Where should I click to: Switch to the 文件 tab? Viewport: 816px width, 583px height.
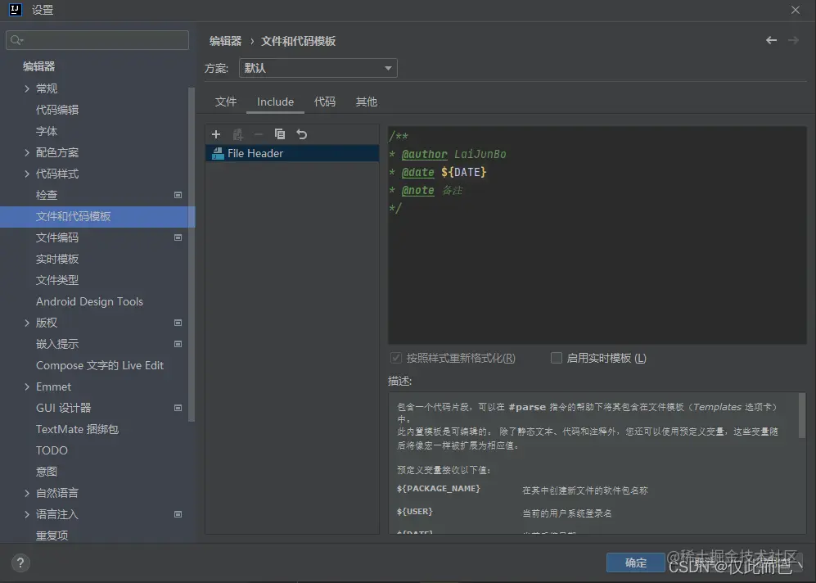click(226, 102)
